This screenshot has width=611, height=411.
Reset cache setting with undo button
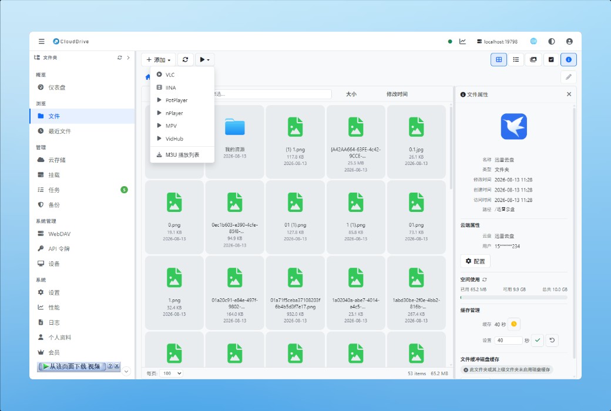[x=552, y=341]
